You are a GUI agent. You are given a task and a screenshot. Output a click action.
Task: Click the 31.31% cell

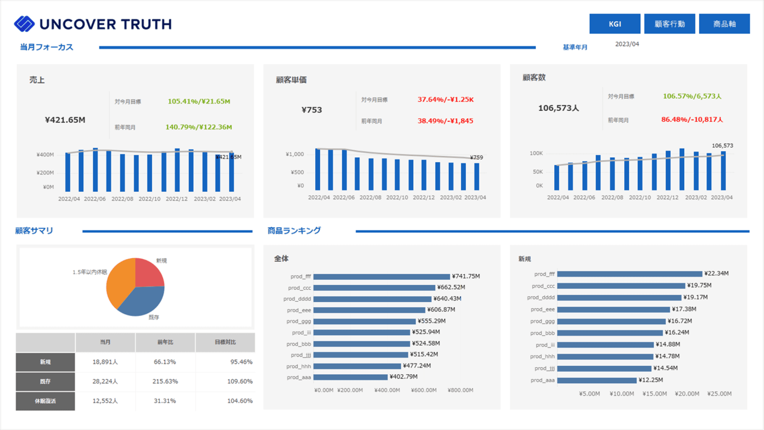click(165, 401)
